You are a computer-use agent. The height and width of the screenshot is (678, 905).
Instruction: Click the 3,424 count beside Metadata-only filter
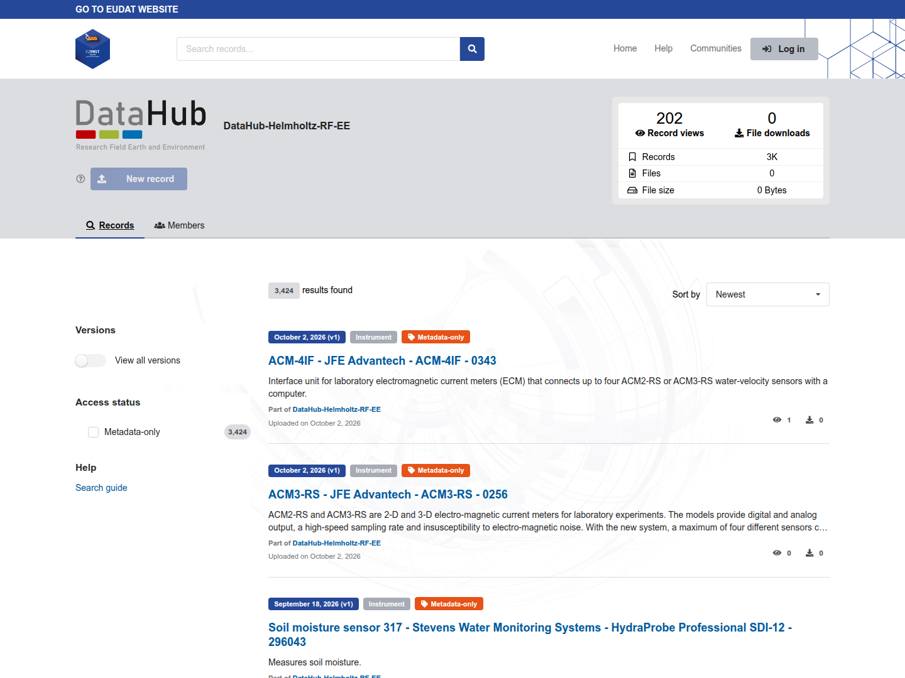(x=238, y=432)
